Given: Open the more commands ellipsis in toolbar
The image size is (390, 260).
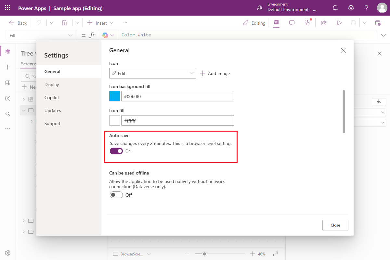Looking at the screenshot, I should pos(125,23).
